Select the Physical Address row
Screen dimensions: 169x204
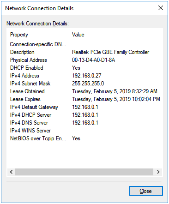coord(84,60)
